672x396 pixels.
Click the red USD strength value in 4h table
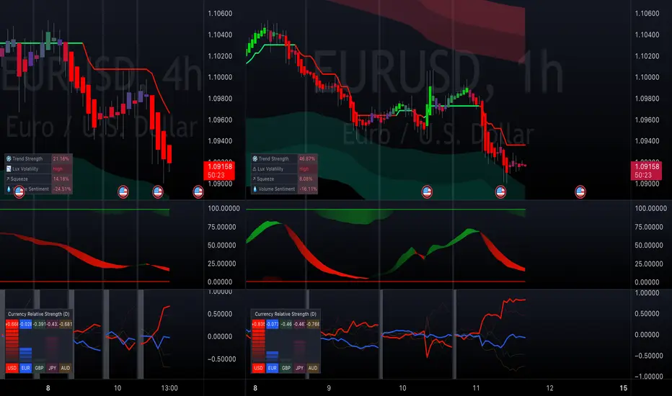point(12,324)
